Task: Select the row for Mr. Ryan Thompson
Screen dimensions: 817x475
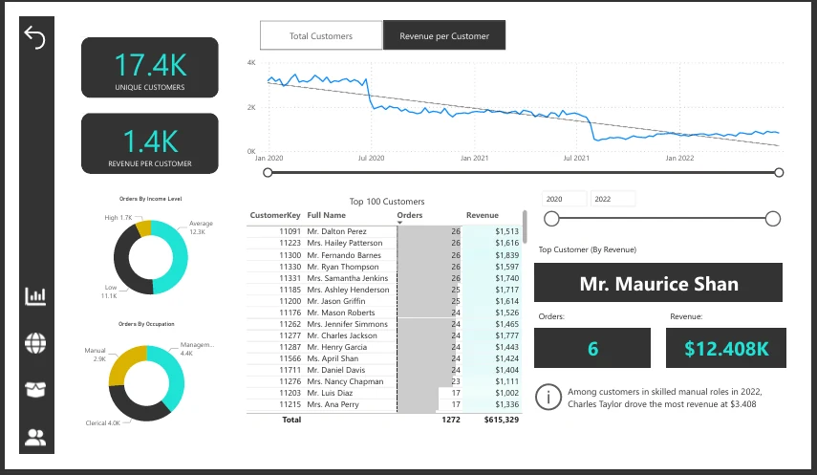Action: [x=384, y=267]
